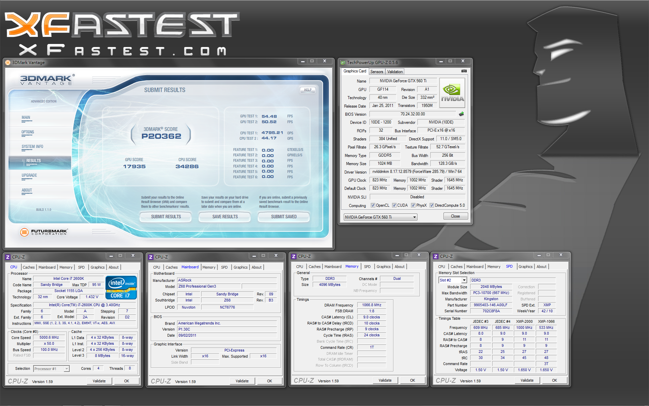The width and height of the screenshot is (649, 406).
Task: Click the Close button in GPU-Z
Action: click(455, 217)
